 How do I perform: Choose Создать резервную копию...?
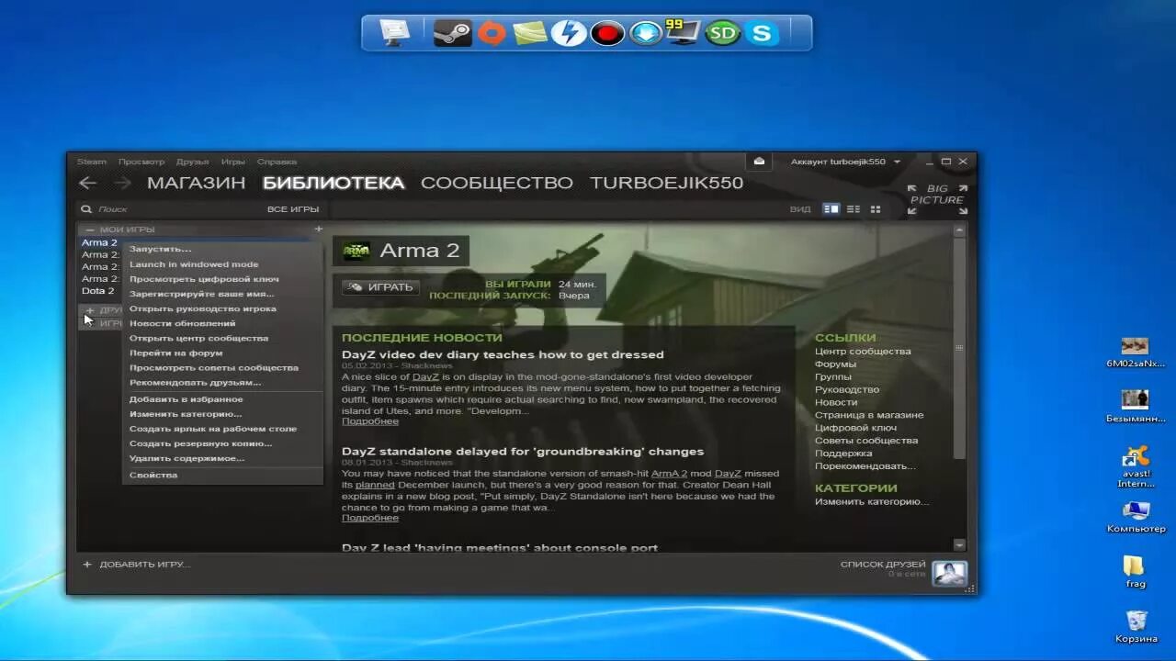(x=223, y=443)
